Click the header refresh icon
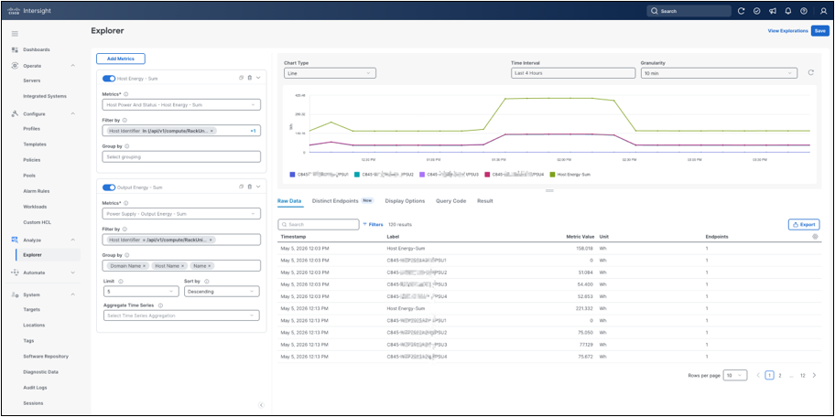Viewport: 835px width, 417px height. pos(741,11)
